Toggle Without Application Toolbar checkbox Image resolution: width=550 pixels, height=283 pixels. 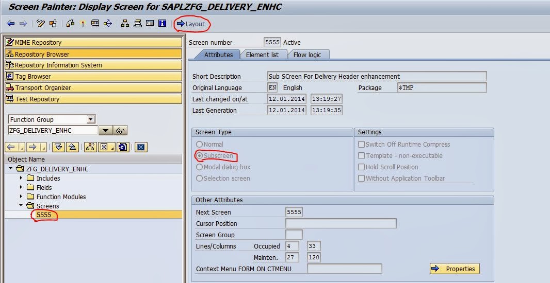pyautogui.click(x=361, y=178)
